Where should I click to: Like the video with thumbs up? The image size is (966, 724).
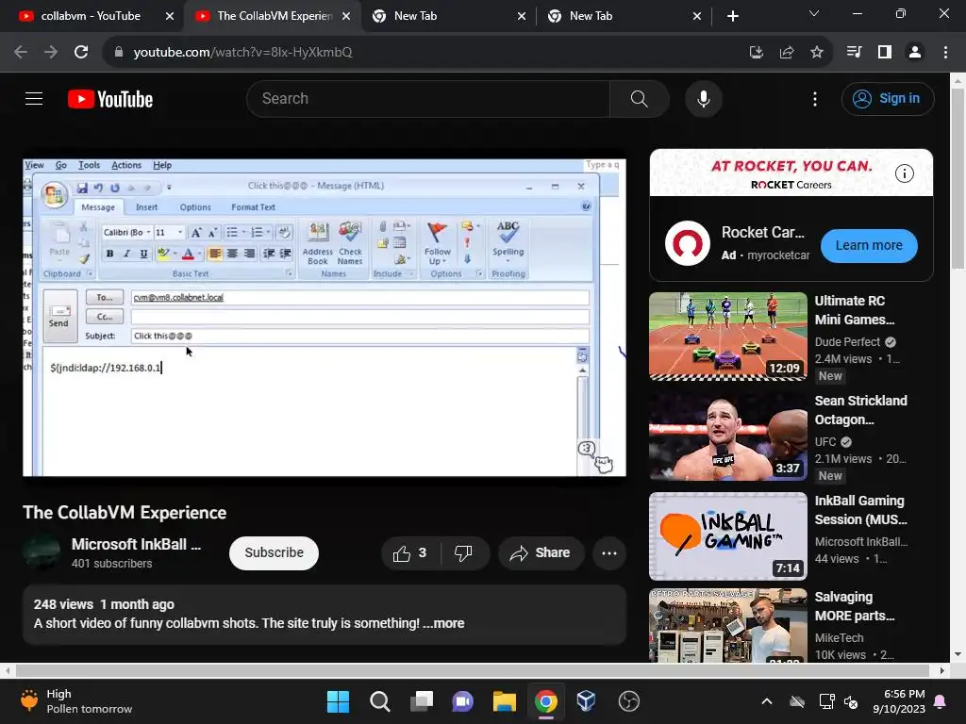click(x=410, y=552)
